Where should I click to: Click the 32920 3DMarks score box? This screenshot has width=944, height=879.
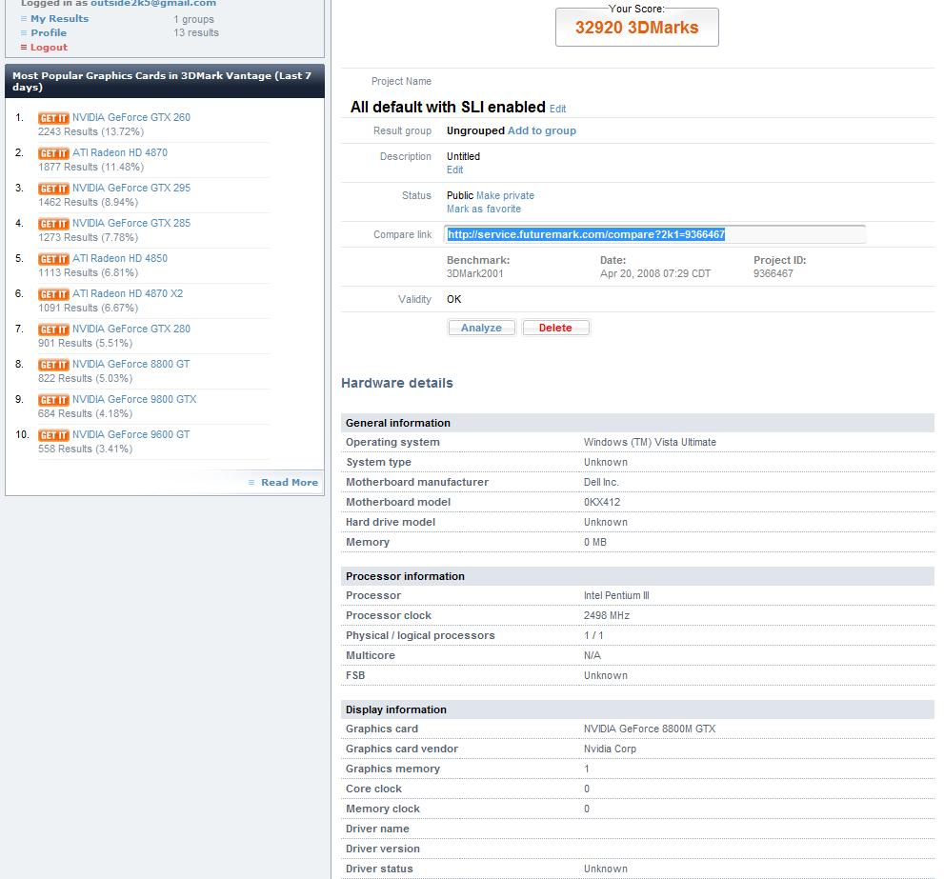[x=637, y=27]
